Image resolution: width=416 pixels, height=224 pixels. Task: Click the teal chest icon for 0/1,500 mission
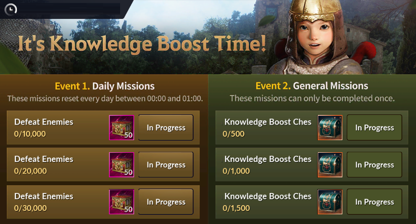[330, 202]
